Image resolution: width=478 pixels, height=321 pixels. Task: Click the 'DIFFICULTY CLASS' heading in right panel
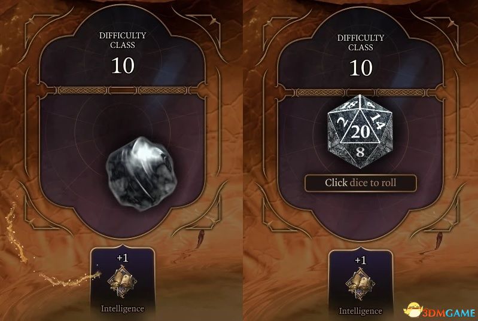(361, 42)
